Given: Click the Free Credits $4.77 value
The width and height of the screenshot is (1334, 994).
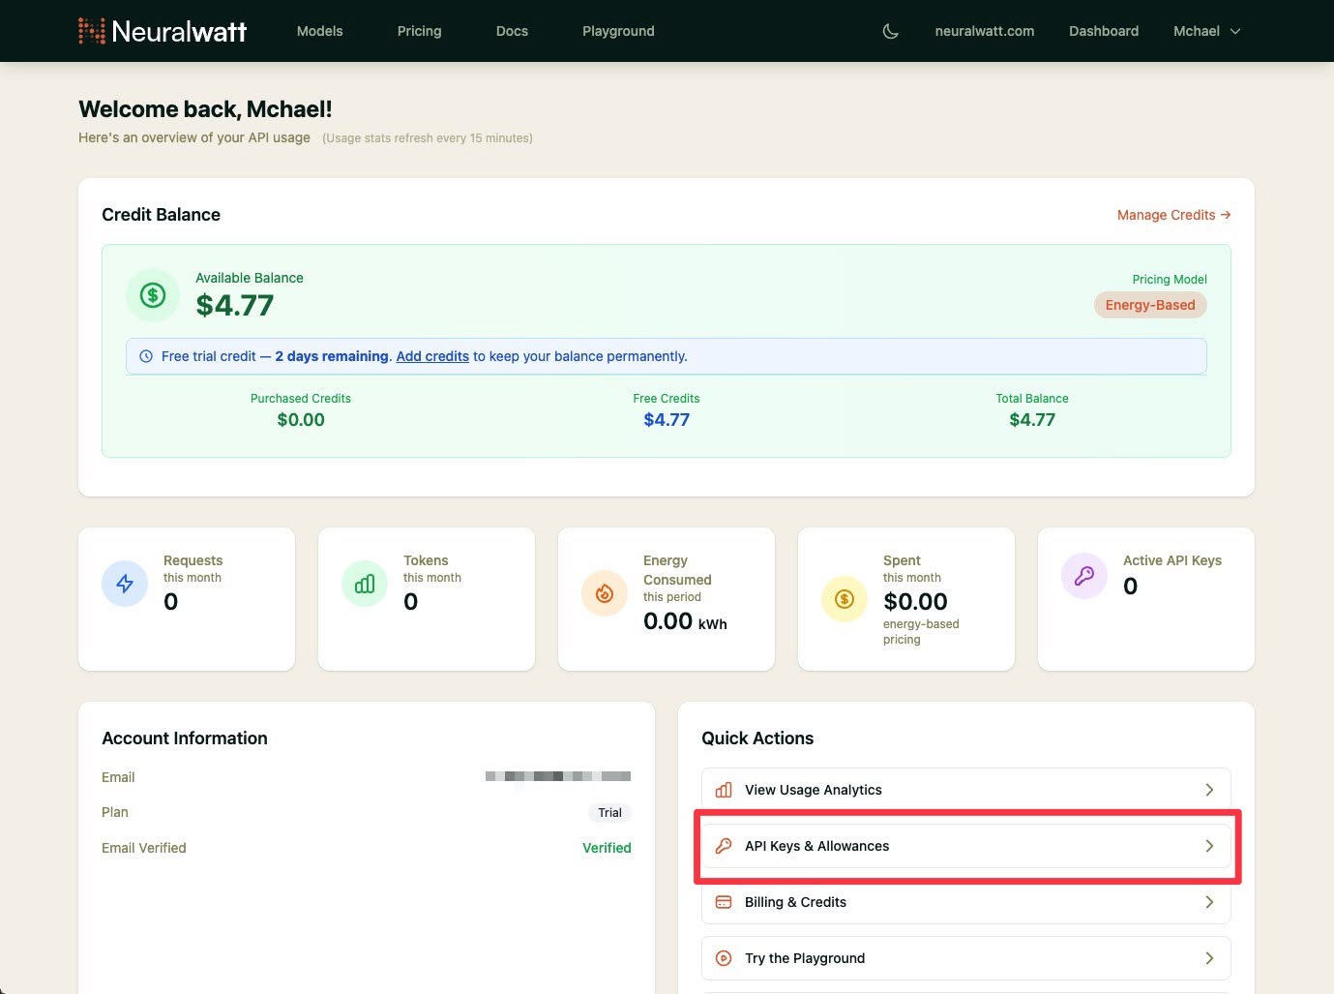Looking at the screenshot, I should click(667, 420).
